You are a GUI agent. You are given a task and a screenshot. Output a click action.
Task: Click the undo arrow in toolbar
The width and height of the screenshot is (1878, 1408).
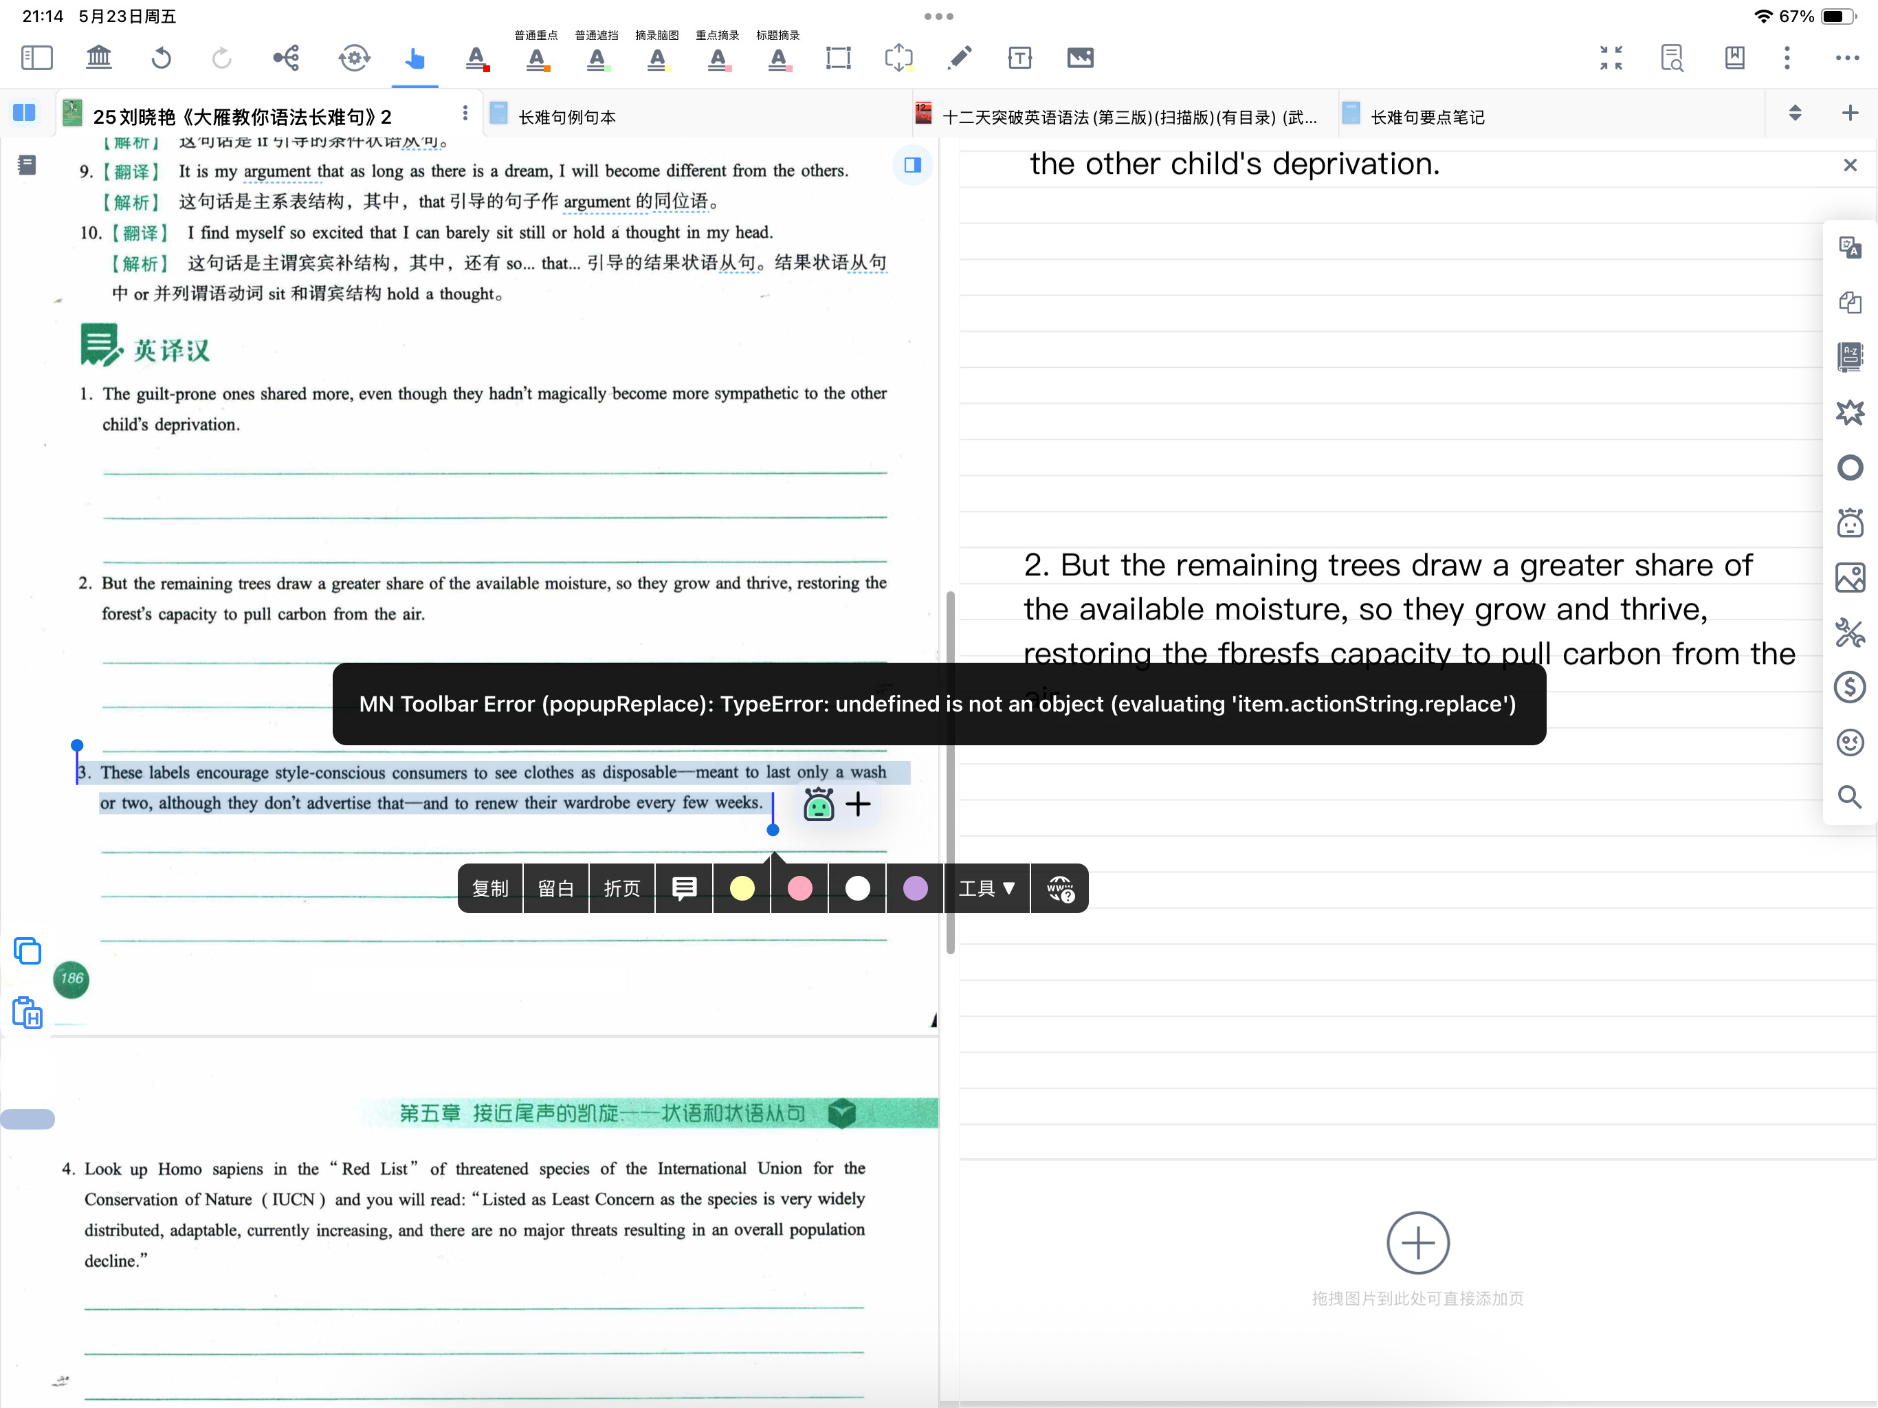point(162,58)
